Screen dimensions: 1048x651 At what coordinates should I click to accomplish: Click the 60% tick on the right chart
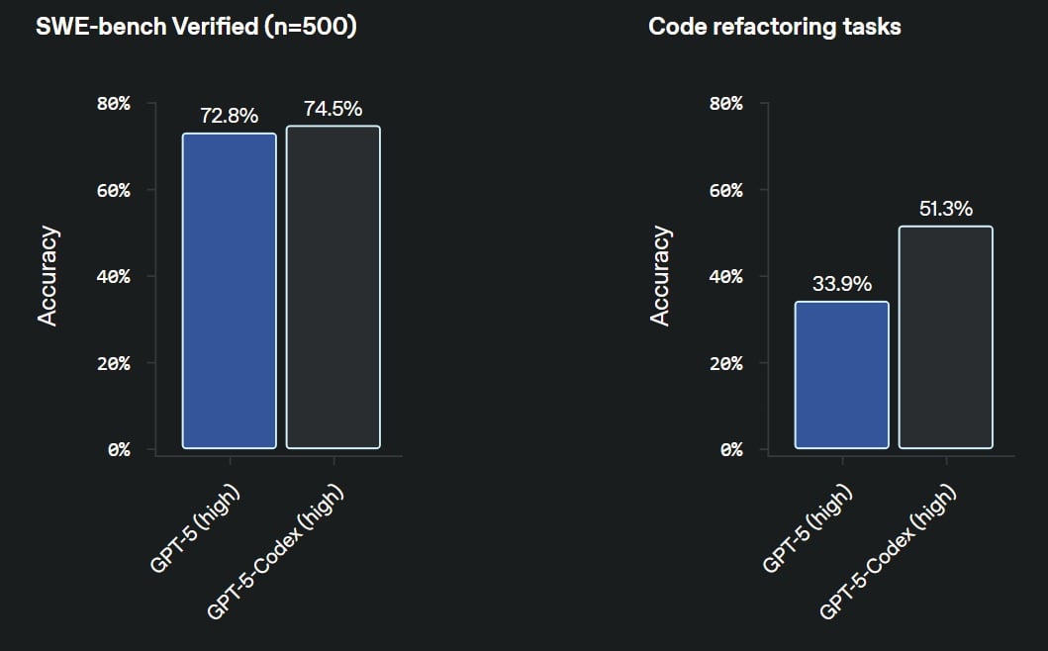(x=725, y=191)
